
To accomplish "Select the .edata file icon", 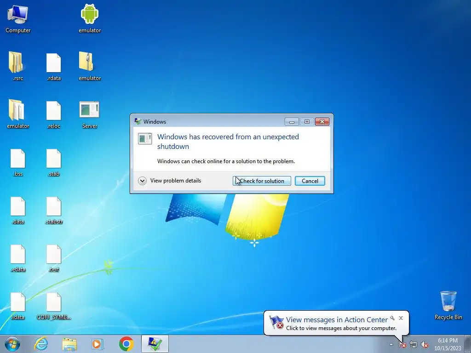I will (x=18, y=257).
